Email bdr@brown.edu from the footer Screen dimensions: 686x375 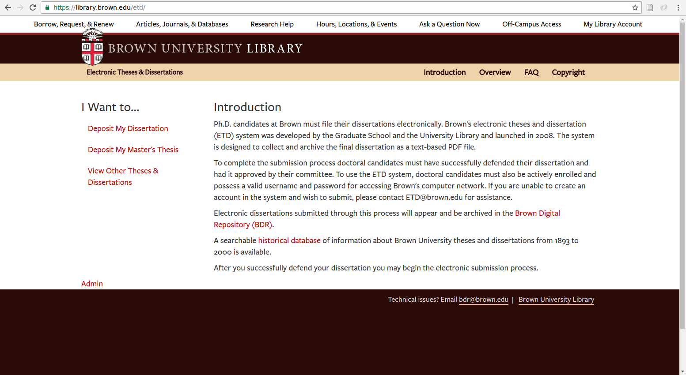483,300
